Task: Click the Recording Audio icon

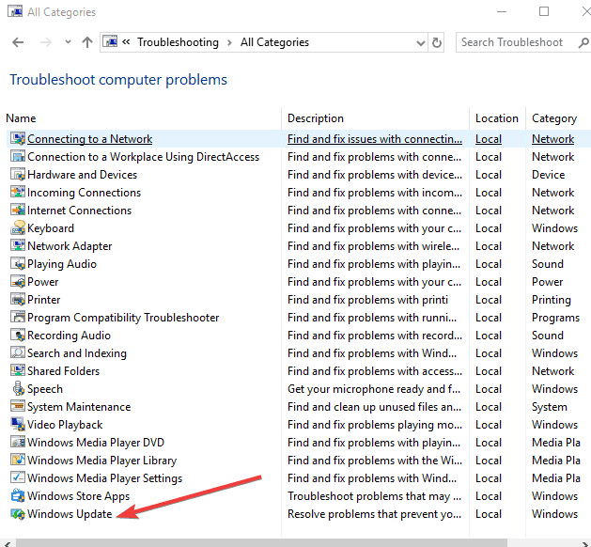Action: click(18, 336)
